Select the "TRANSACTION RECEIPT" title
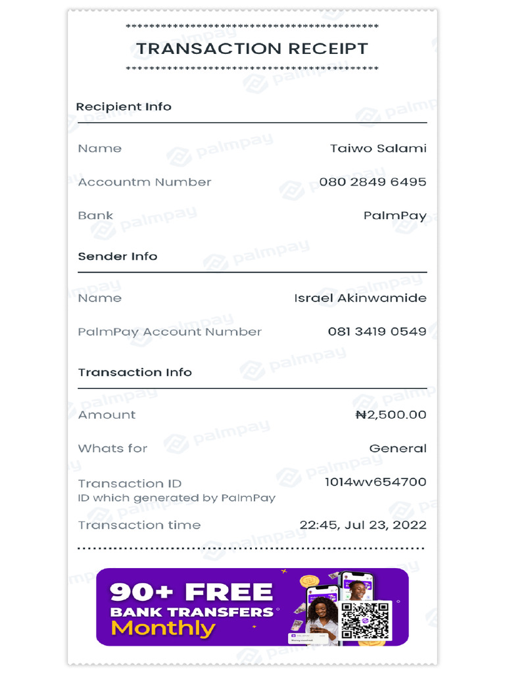 [252, 49]
